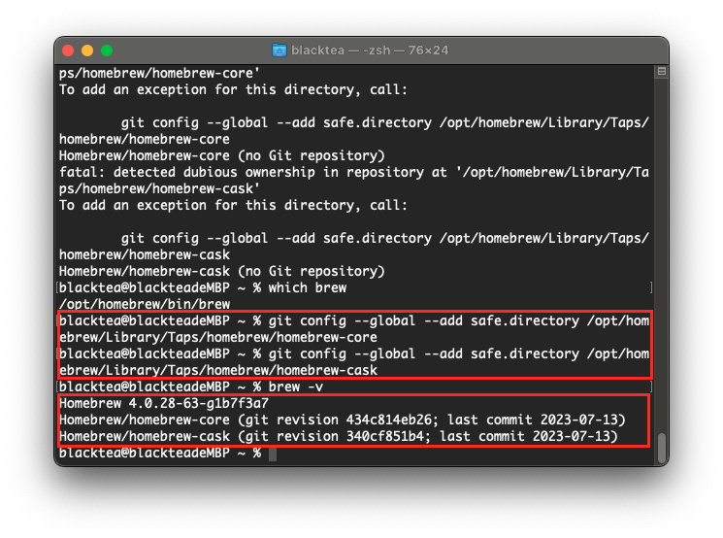This screenshot has width=723, height=538.
Task: Click "ps/homebrew/homebrew-core'" top line
Action: [x=159, y=73]
